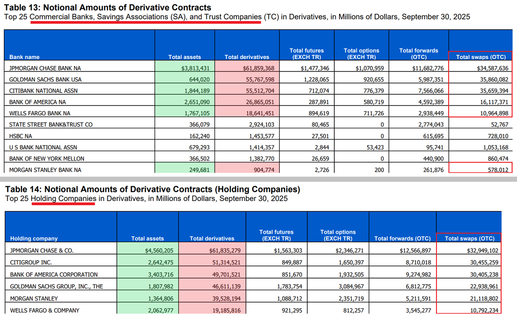Click the Table 13 title heading

tap(108, 7)
